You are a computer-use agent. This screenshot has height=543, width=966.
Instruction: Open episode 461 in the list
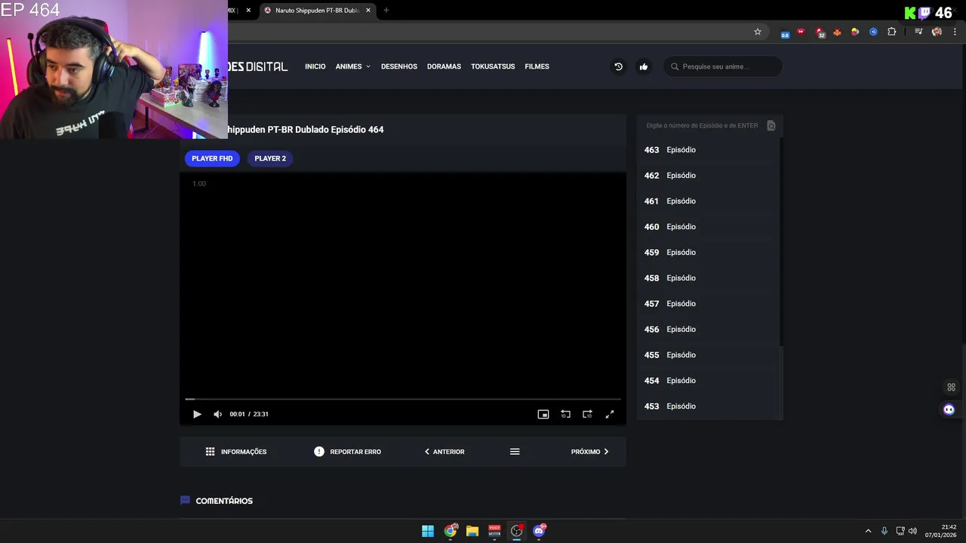[x=707, y=201]
